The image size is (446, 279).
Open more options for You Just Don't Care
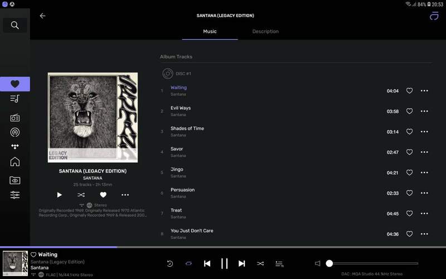[x=424, y=234]
